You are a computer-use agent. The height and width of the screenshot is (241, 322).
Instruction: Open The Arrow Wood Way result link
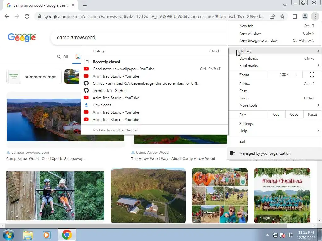point(173,158)
